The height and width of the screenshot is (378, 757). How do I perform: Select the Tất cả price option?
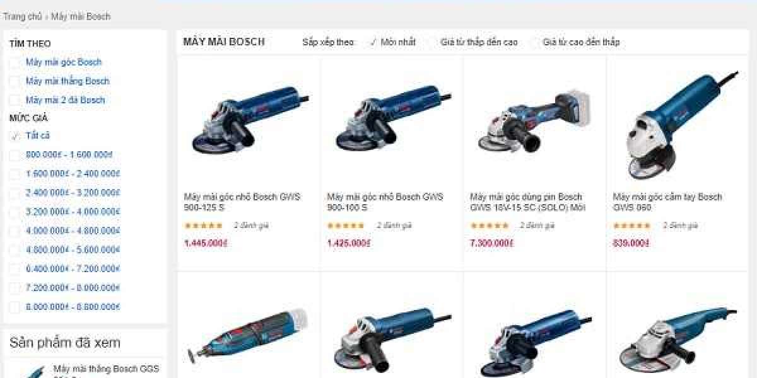click(x=38, y=135)
